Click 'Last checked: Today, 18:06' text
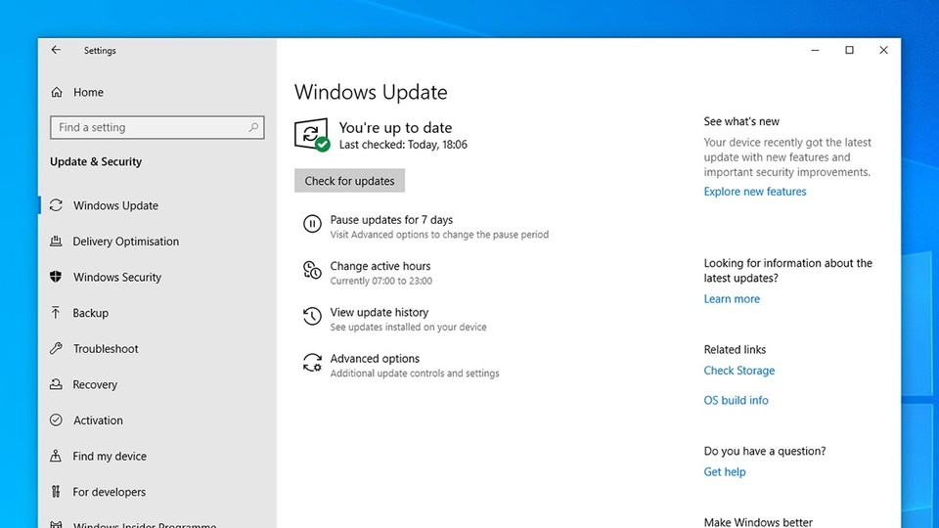 403,145
